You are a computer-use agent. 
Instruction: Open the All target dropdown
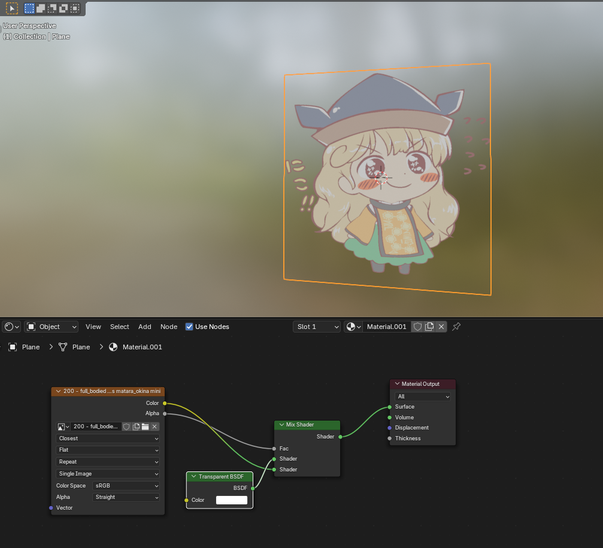[422, 397]
